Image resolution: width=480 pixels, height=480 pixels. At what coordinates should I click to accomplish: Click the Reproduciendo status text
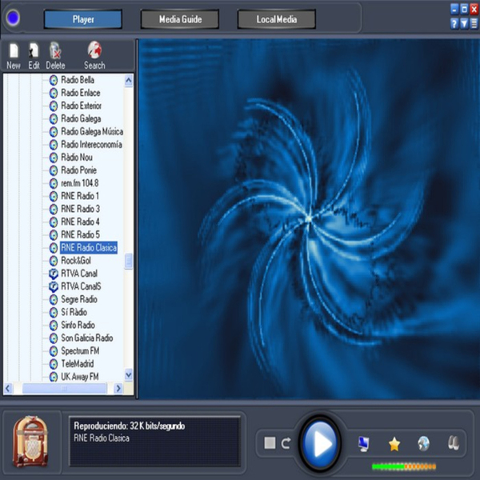(129, 426)
